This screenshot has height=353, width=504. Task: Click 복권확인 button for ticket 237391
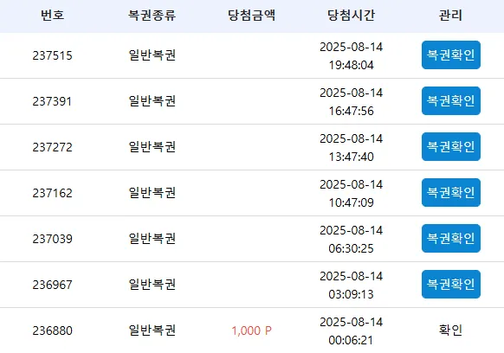[451, 101]
